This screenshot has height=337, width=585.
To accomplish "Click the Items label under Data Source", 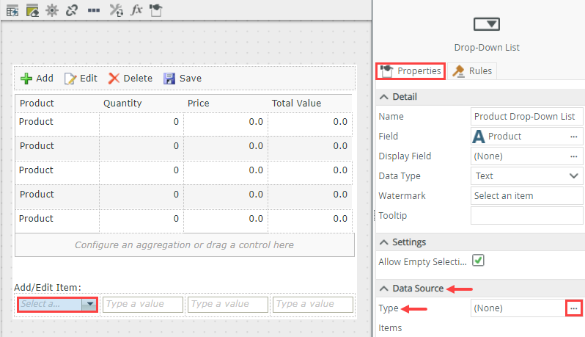I will [x=390, y=328].
